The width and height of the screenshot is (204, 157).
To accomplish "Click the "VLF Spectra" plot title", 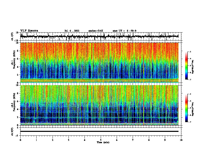I will (x=29, y=31).
